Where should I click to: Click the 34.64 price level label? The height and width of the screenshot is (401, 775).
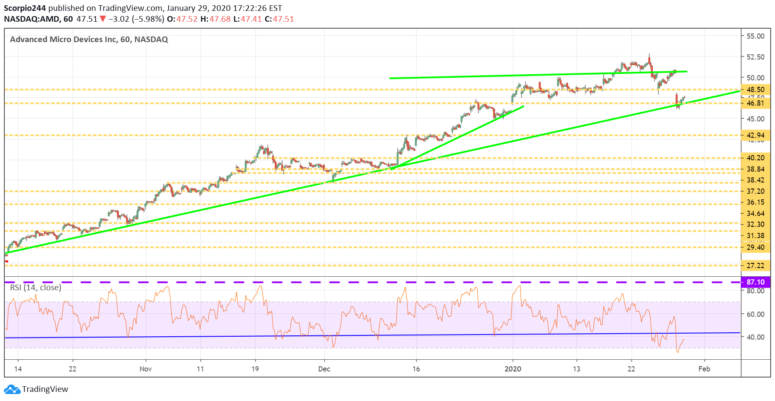pyautogui.click(x=755, y=213)
